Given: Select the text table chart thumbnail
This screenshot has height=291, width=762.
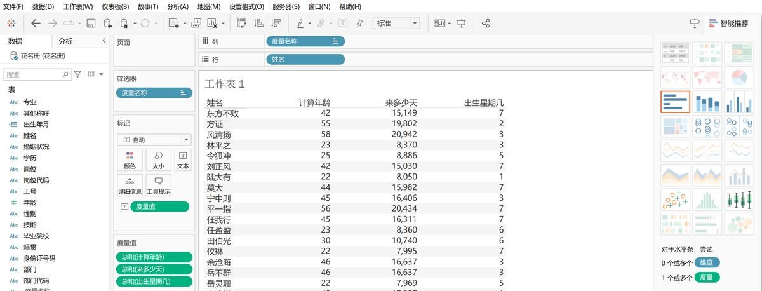Looking at the screenshot, I should pyautogui.click(x=675, y=53).
